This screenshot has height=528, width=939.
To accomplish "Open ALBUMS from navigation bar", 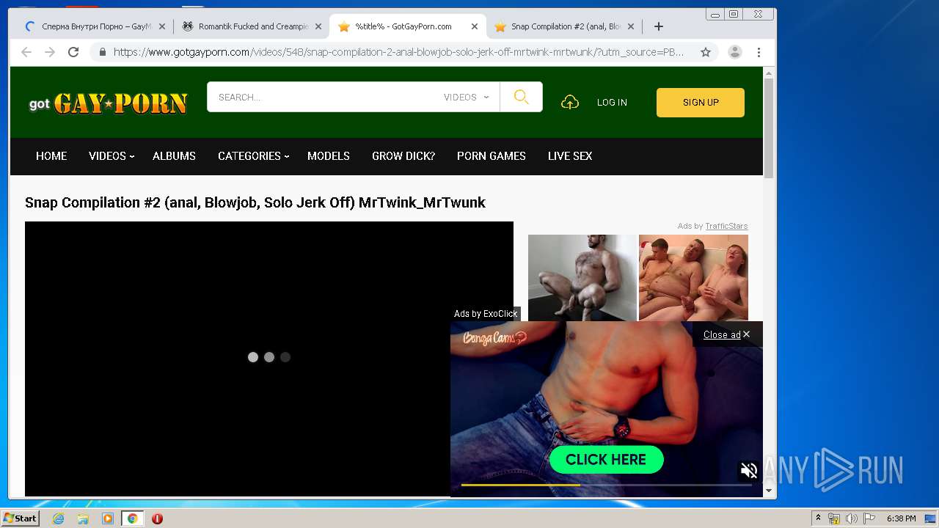I will point(174,156).
